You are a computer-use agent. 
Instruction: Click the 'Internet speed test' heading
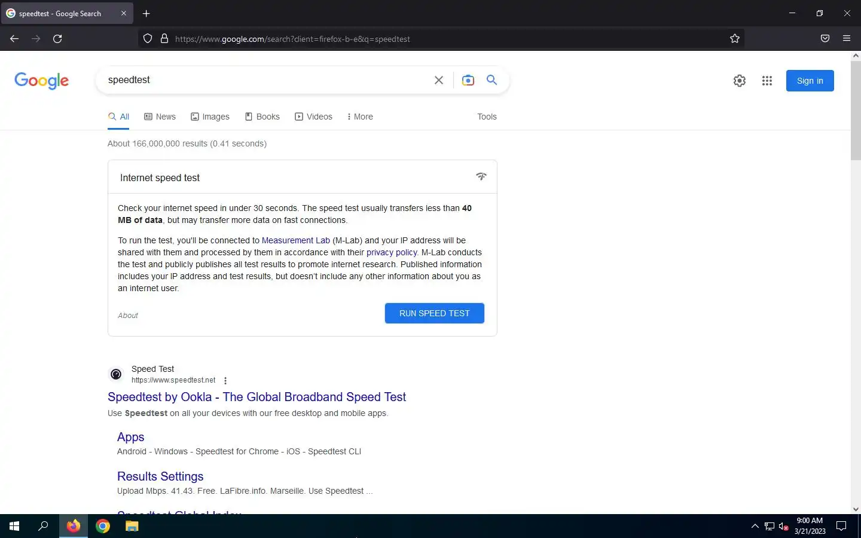coord(160,178)
